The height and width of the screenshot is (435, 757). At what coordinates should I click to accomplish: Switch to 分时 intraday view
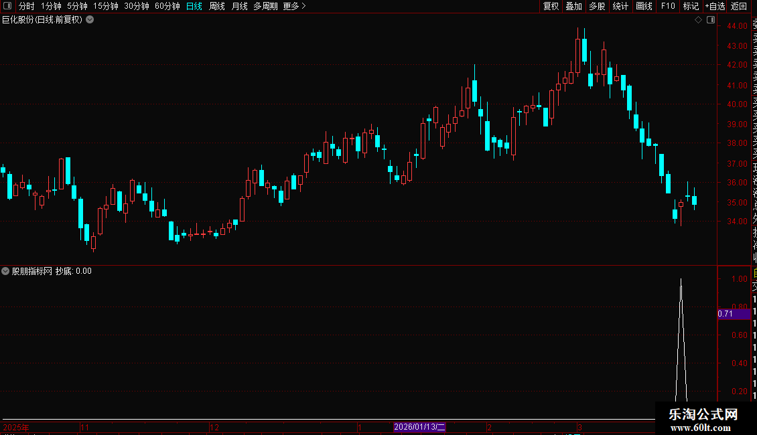tap(27, 6)
